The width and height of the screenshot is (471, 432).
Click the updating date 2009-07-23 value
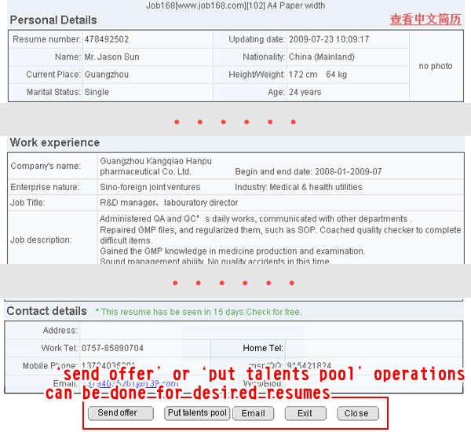click(317, 39)
